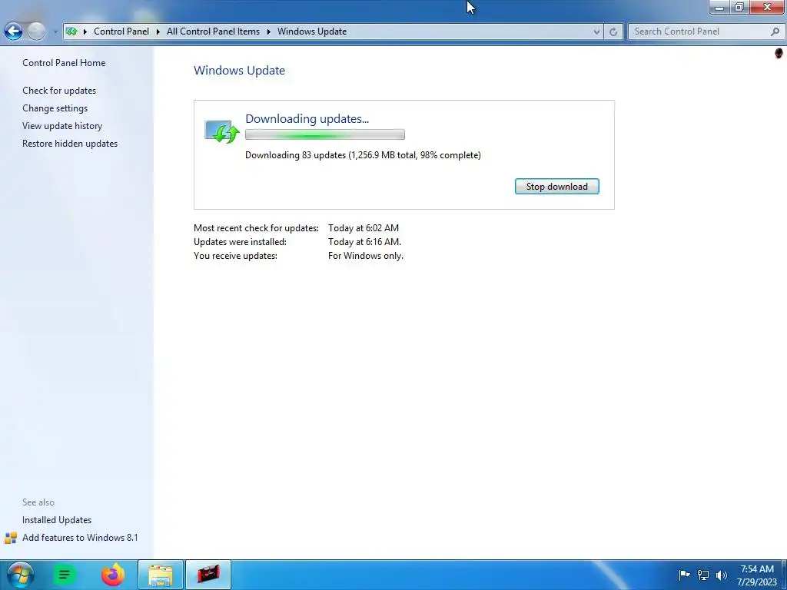Click the Add features shield icon
Viewport: 787px width, 590px height.
coord(11,538)
